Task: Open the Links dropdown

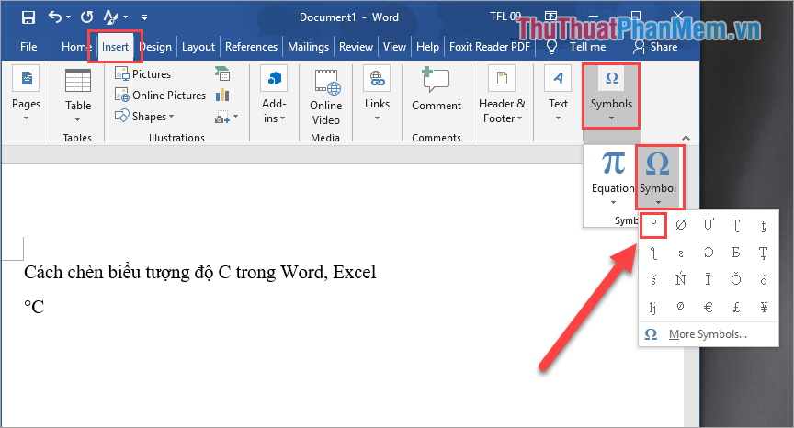Action: click(378, 94)
